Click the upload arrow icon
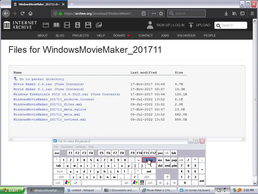Image resolution: width=258 pixels, height=194 pixels. tap(191, 25)
